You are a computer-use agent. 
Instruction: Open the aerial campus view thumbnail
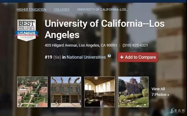point(32,92)
